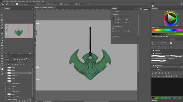Viewport: 183px width, 102px height.
Task: Click delete layer trash icon
Action: click(x=30, y=101)
